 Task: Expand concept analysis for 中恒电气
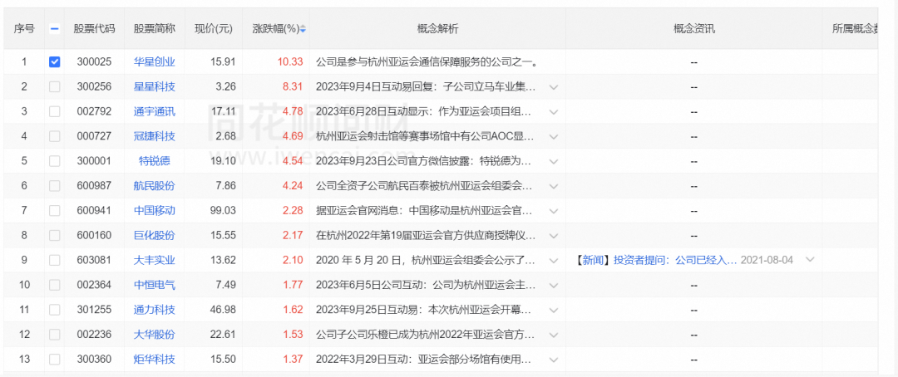(x=553, y=286)
